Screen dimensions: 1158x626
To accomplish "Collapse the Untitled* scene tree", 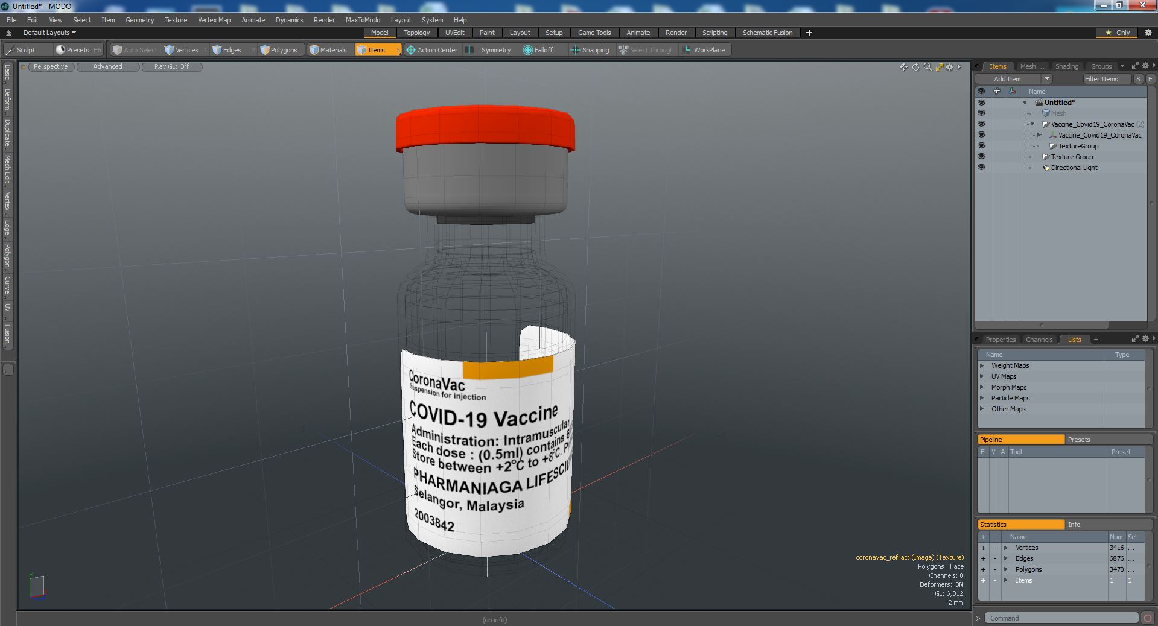I will 1025,103.
